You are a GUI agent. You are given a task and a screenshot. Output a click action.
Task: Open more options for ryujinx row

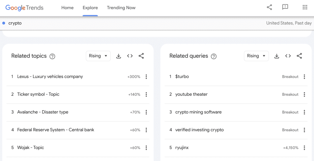[304, 148]
